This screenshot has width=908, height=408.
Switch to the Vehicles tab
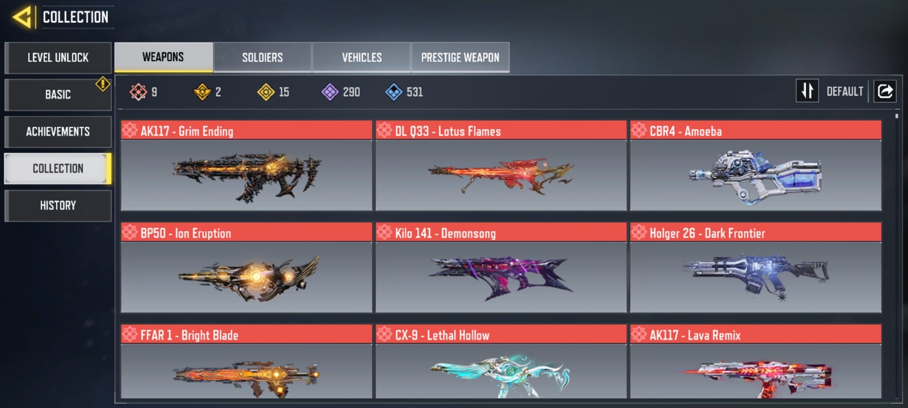point(361,57)
